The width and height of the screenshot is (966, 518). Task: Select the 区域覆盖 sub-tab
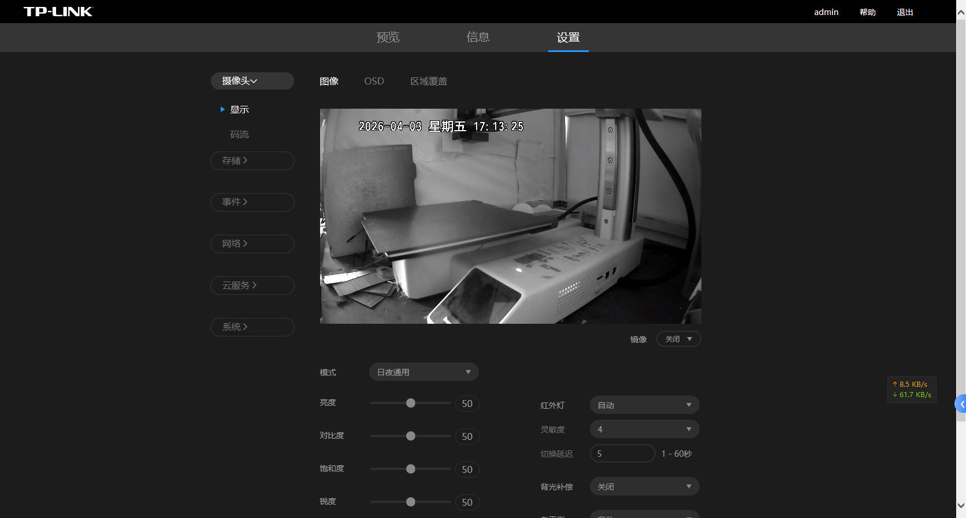tap(428, 81)
